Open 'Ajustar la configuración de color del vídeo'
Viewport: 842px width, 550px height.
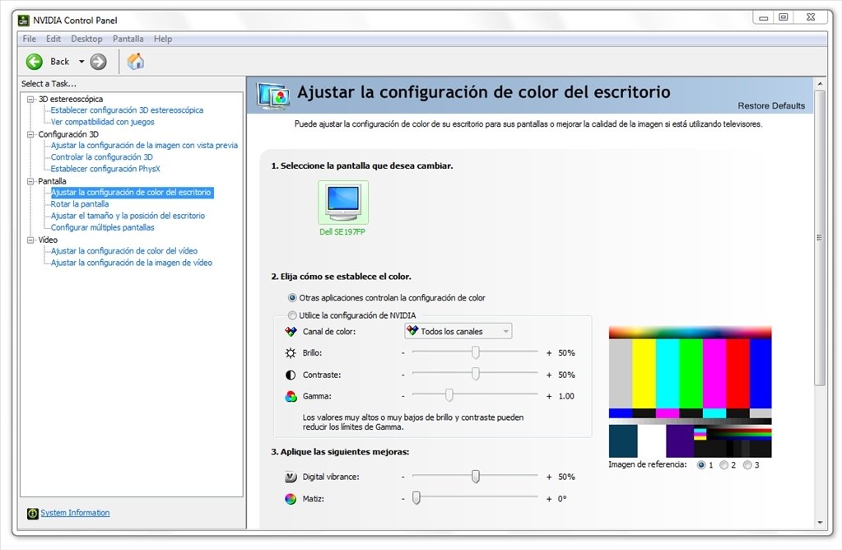pyautogui.click(x=124, y=251)
